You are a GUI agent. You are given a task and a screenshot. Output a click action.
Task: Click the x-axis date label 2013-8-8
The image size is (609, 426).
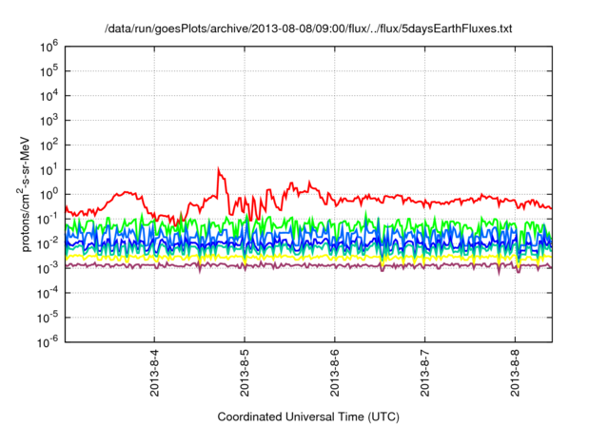coord(515,373)
